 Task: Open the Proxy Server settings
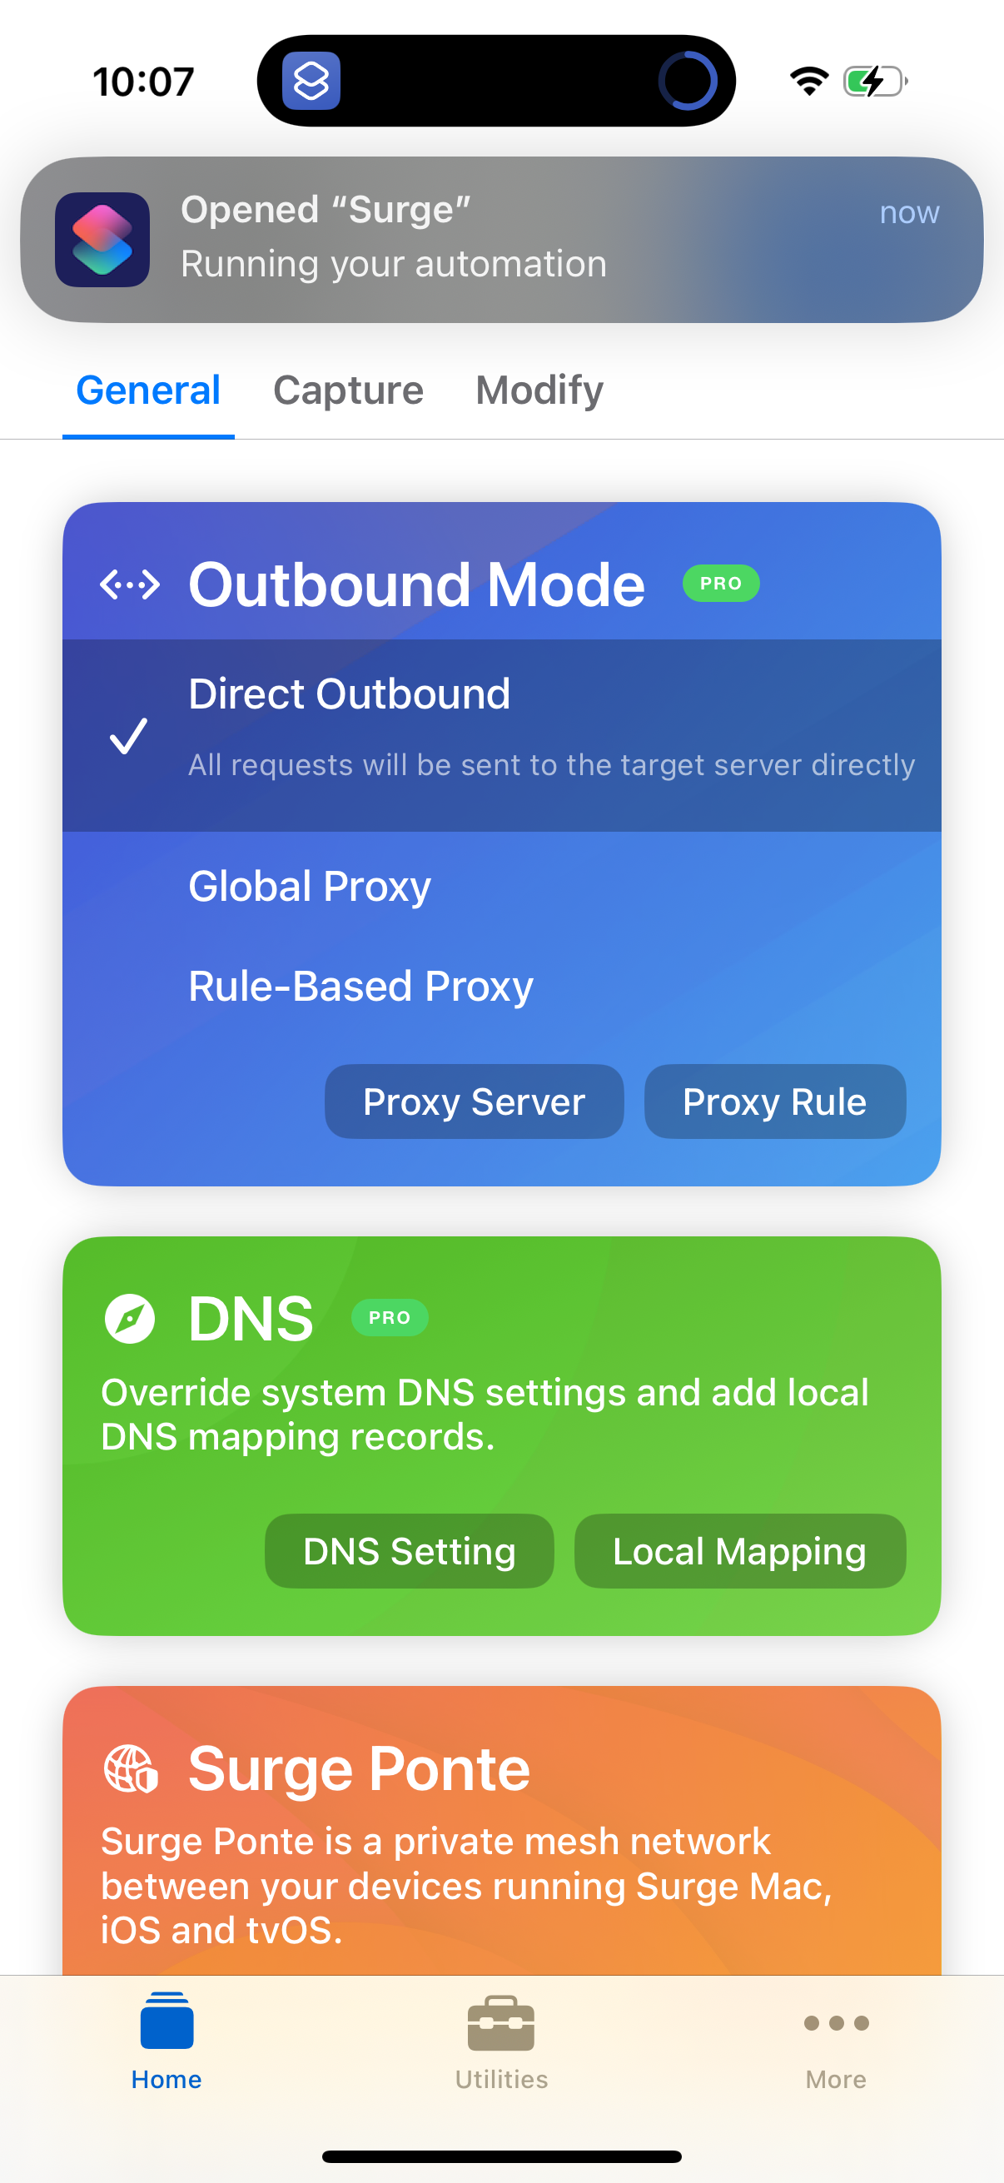pos(475,1101)
